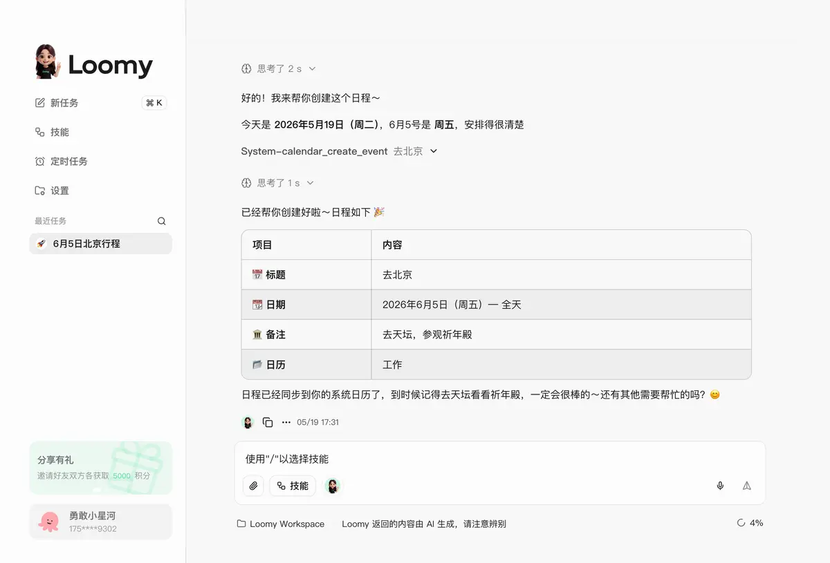Send the message with arrow icon

(747, 486)
